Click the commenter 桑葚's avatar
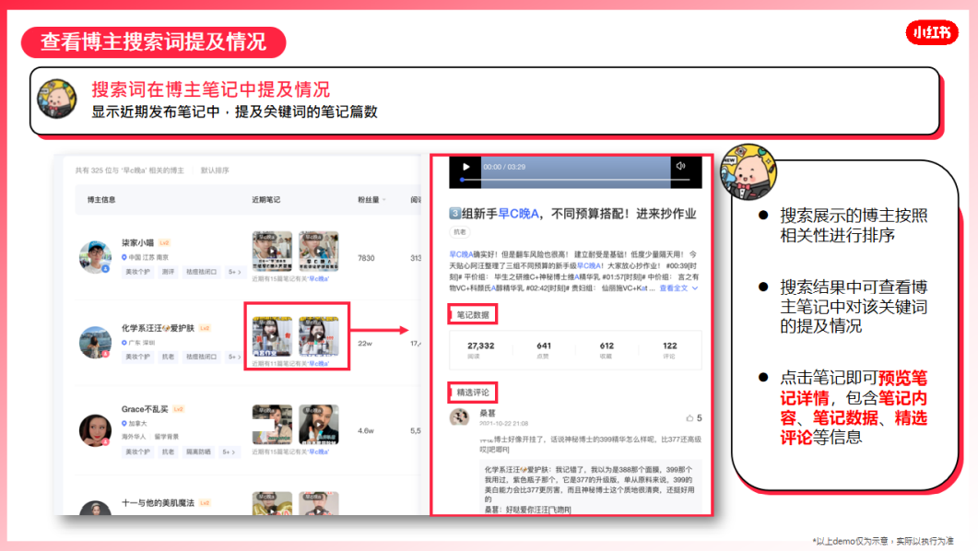Screen dimensions: 978x551 tap(460, 417)
